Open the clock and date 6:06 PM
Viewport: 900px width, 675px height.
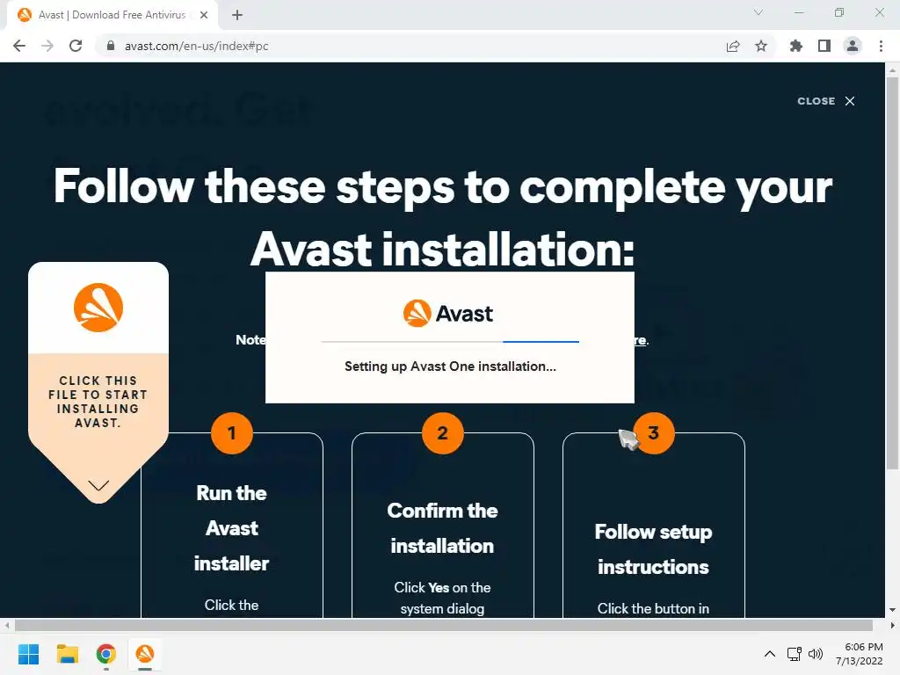tap(860, 654)
